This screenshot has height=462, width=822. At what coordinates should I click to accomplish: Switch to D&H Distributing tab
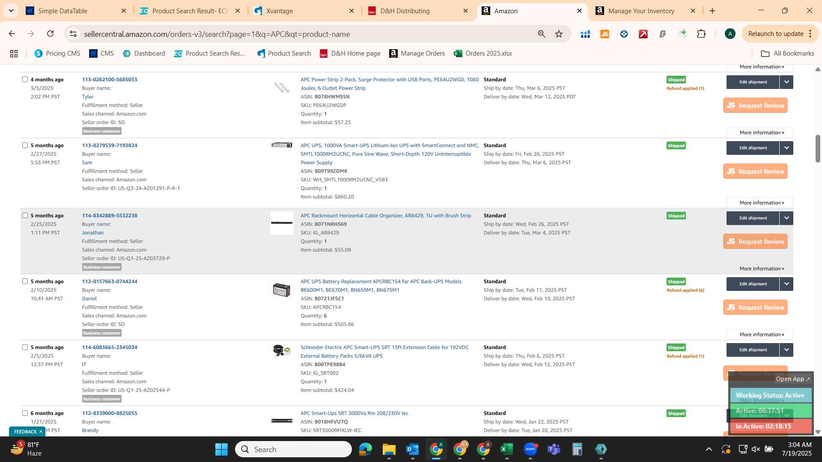click(x=418, y=11)
